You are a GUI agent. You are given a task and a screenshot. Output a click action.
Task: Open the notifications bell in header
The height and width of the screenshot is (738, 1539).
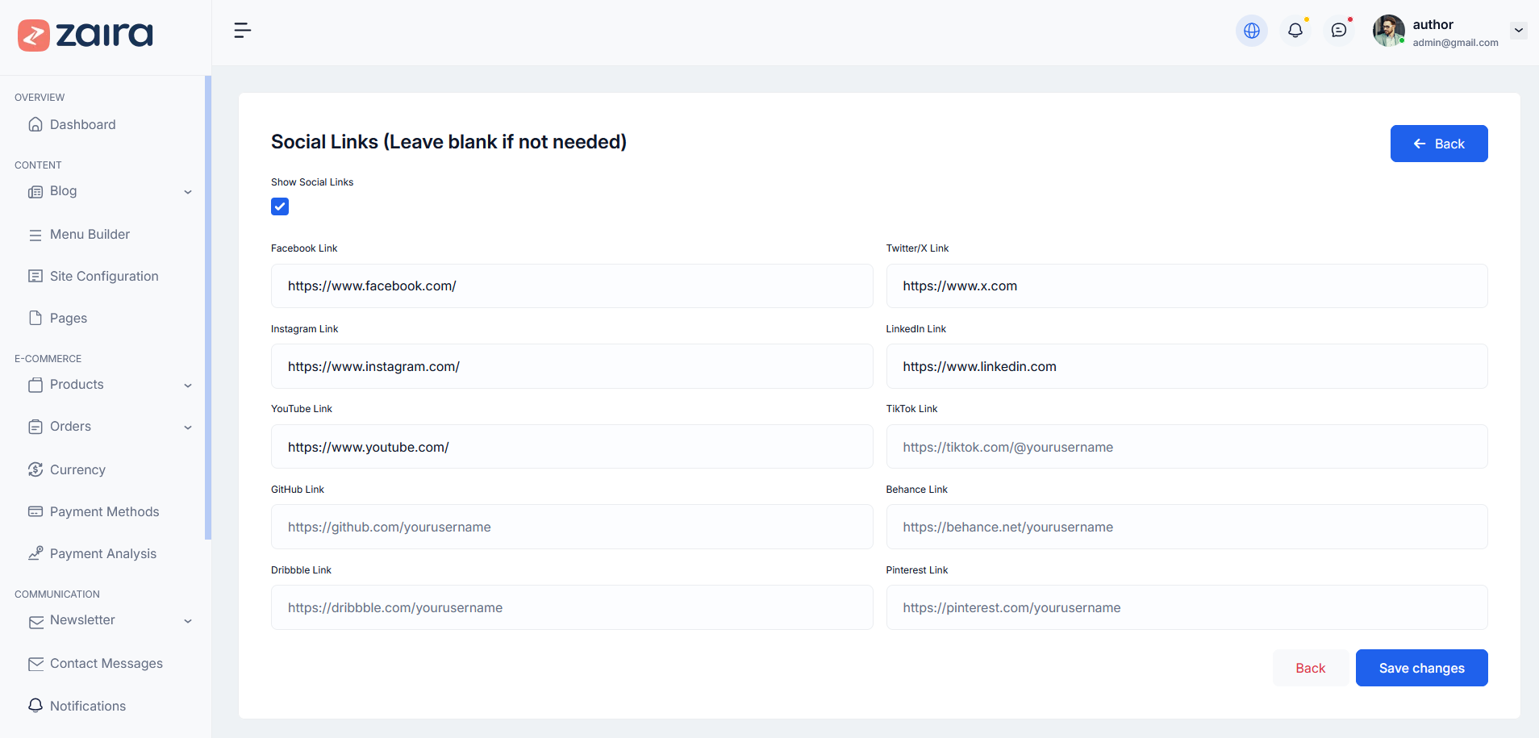[x=1295, y=31]
